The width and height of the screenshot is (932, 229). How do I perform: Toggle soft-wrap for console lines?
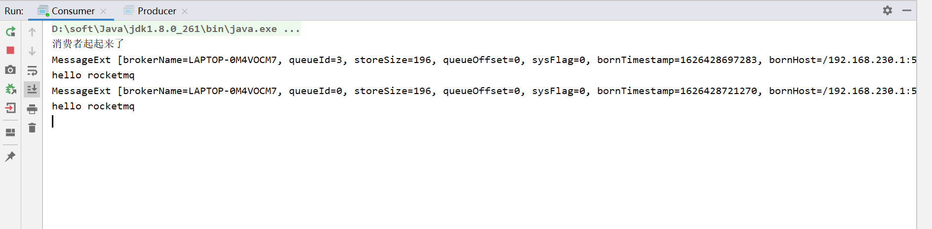click(32, 70)
